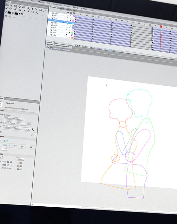Select the Eraser tool
This screenshot has height=224, width=177.
tap(28, 11)
